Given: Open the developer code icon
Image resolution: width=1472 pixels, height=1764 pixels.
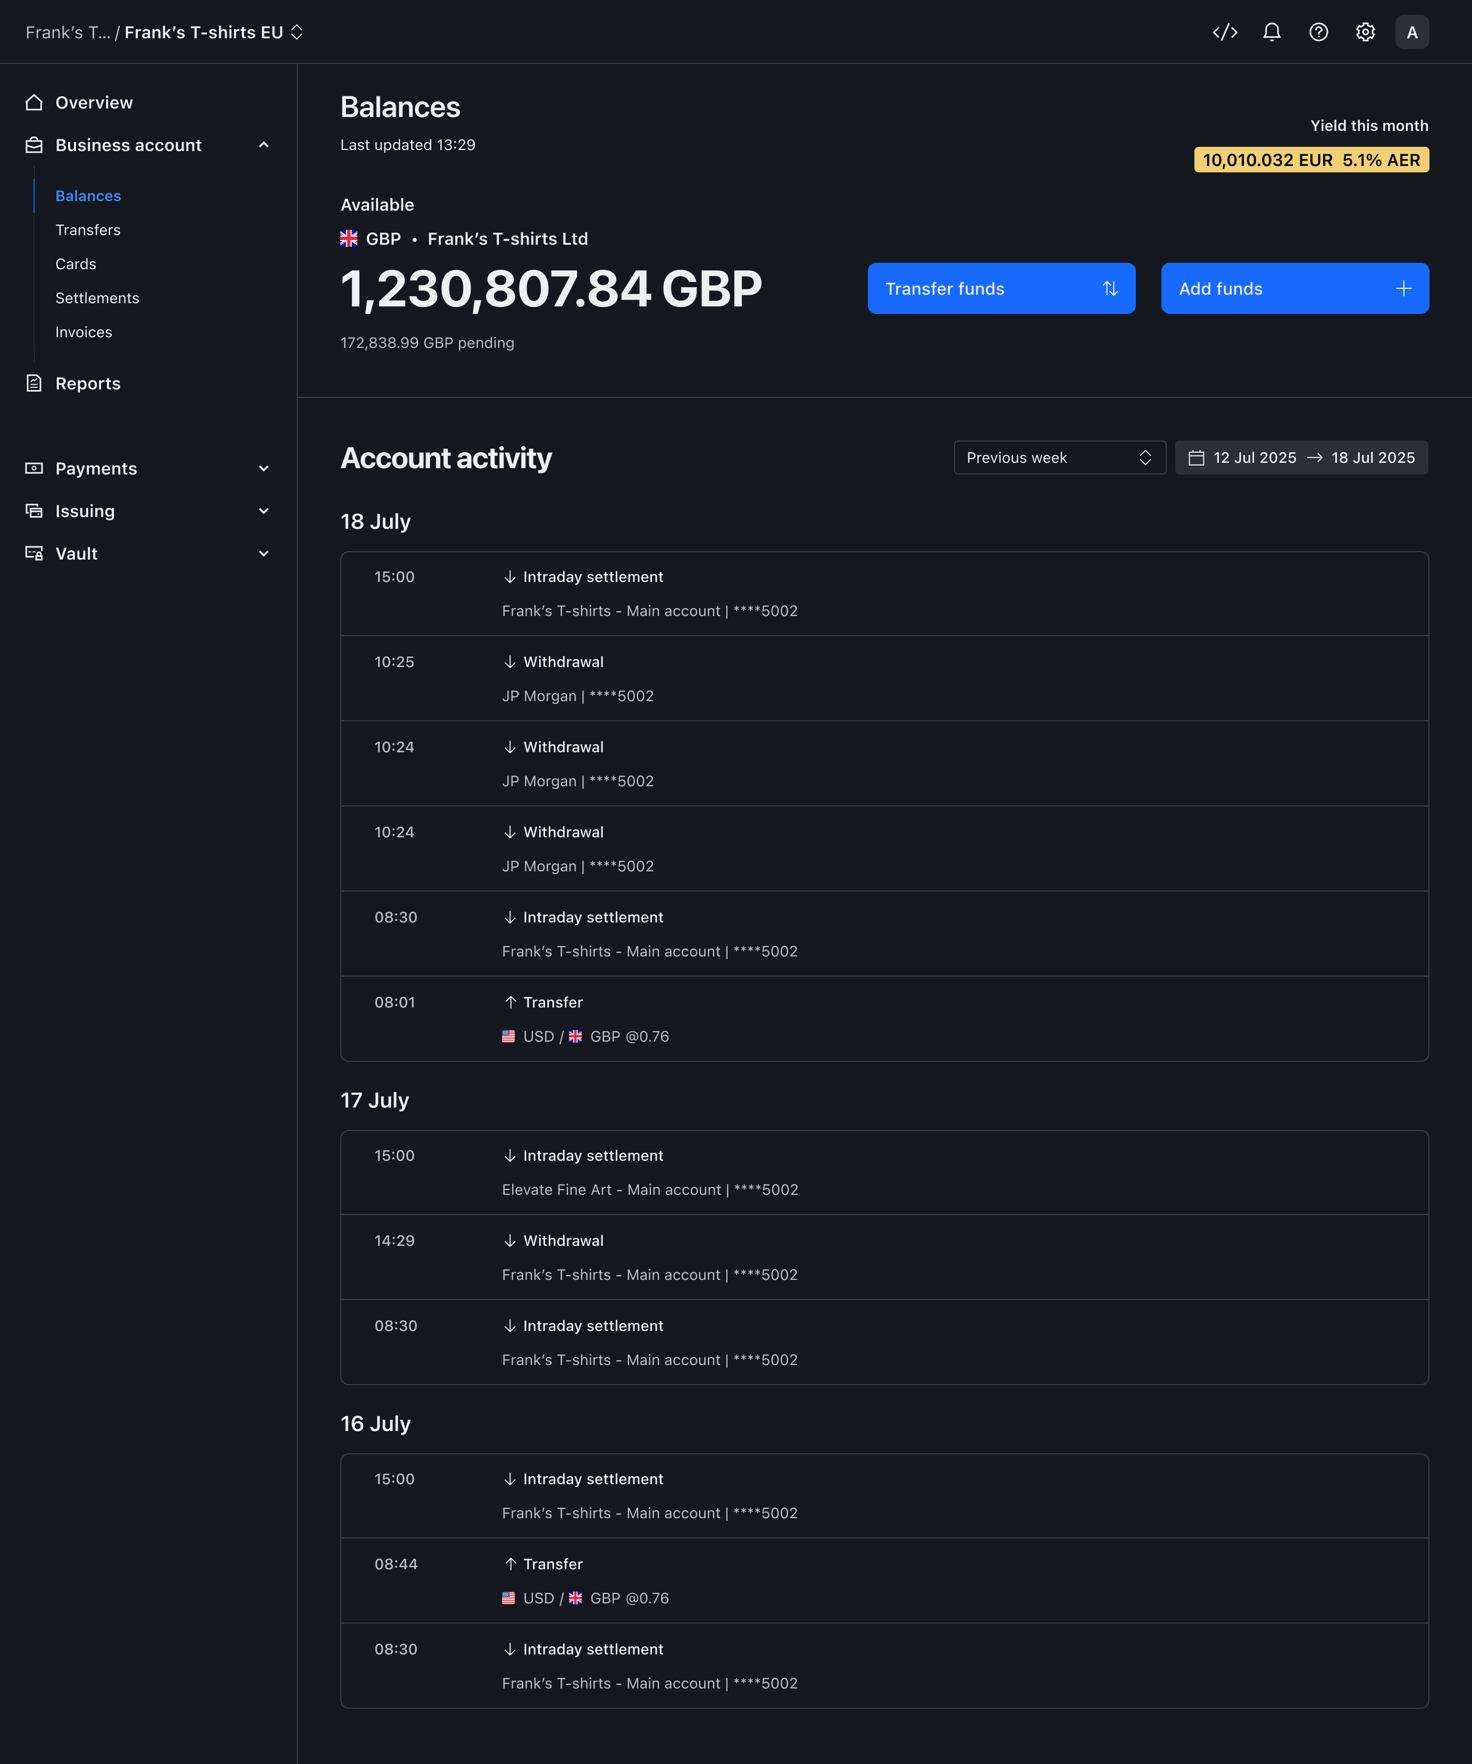Looking at the screenshot, I should [x=1225, y=32].
